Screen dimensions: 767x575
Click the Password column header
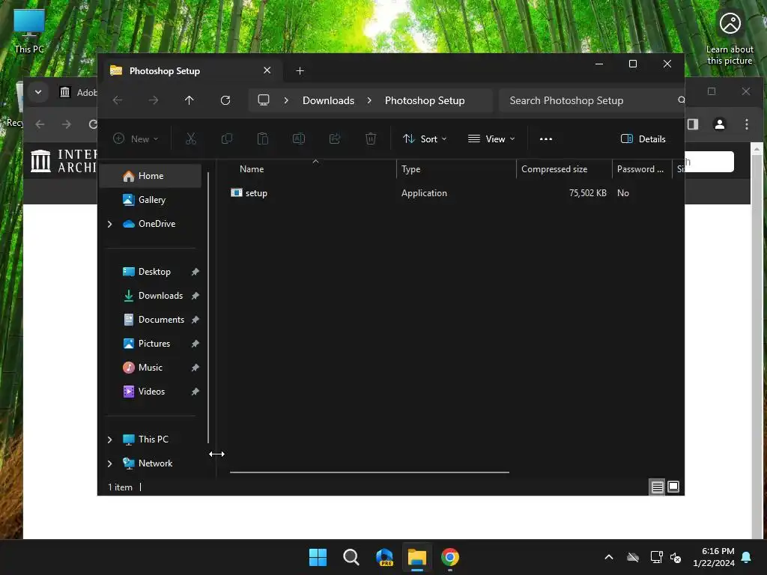pos(642,169)
